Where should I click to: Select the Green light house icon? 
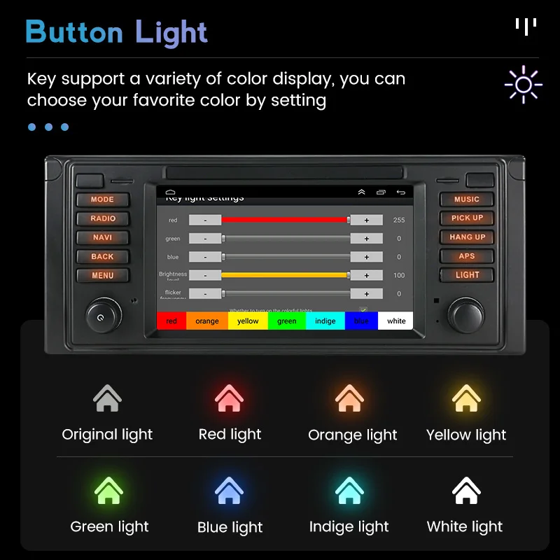109,490
